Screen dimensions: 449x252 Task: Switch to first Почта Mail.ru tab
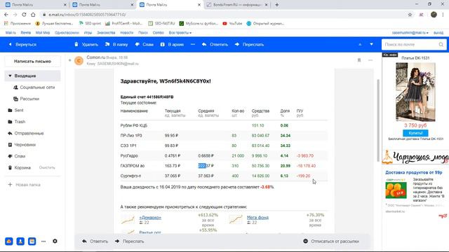[x=36, y=5]
